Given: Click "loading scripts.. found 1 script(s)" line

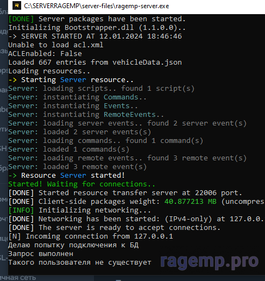Looking at the screenshot, I should click(101, 89).
